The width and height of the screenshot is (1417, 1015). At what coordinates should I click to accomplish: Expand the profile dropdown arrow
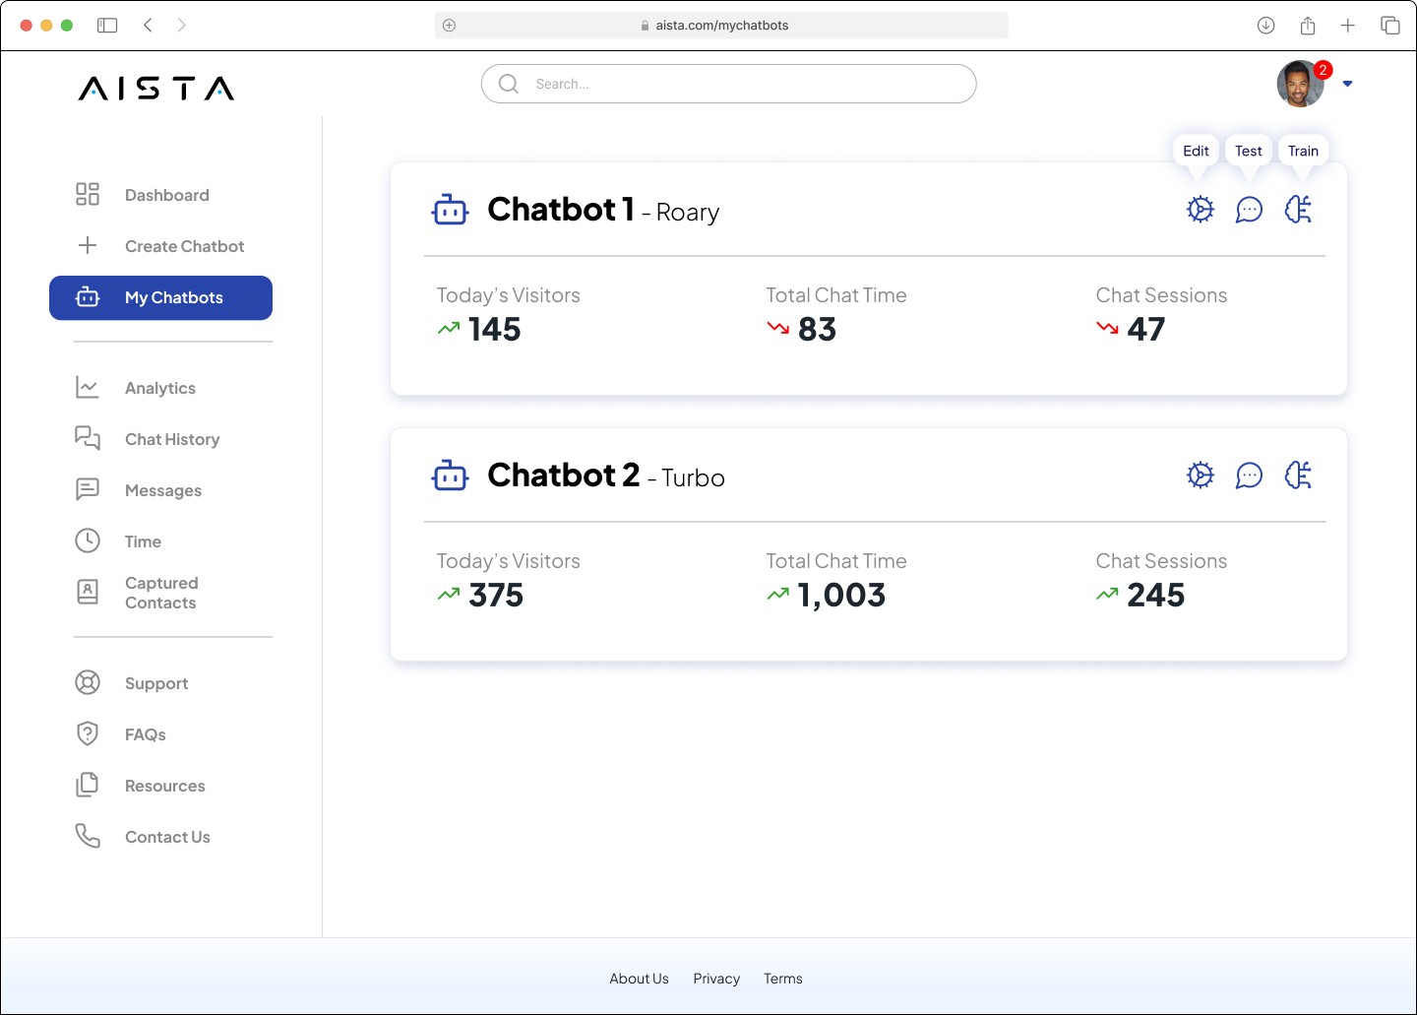1348,84
